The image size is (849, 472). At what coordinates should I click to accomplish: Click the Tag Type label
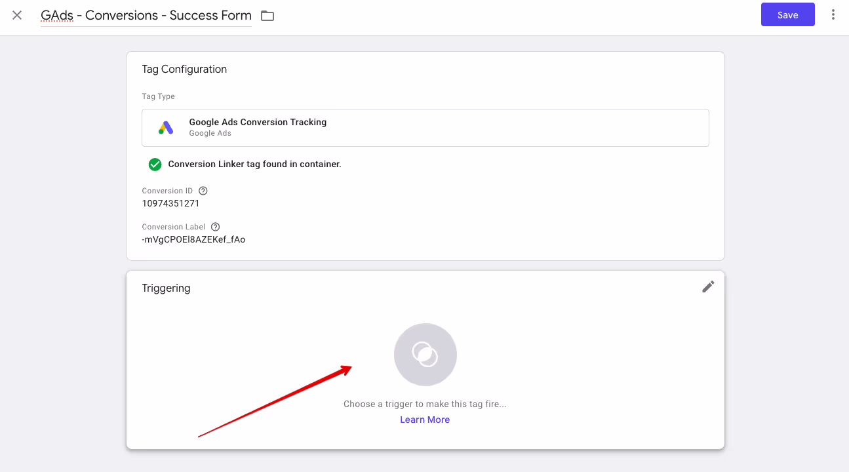[x=158, y=96]
